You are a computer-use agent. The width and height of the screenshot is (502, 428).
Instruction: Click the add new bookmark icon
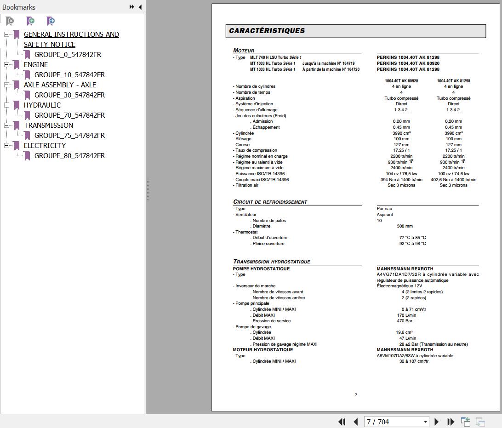pos(30,21)
